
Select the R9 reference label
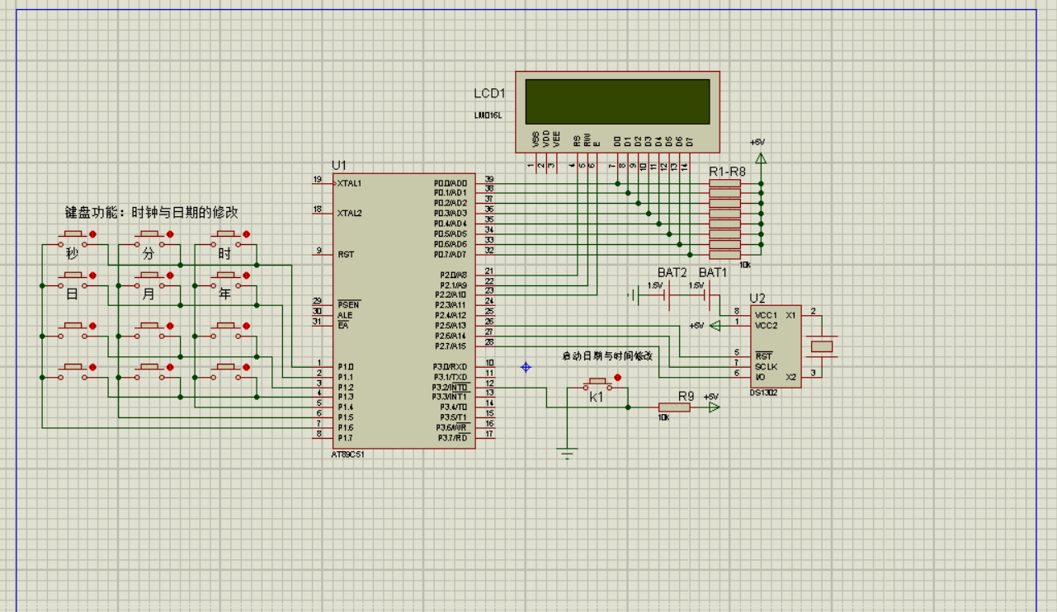[686, 396]
